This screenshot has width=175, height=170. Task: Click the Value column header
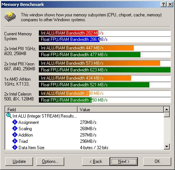120,109
